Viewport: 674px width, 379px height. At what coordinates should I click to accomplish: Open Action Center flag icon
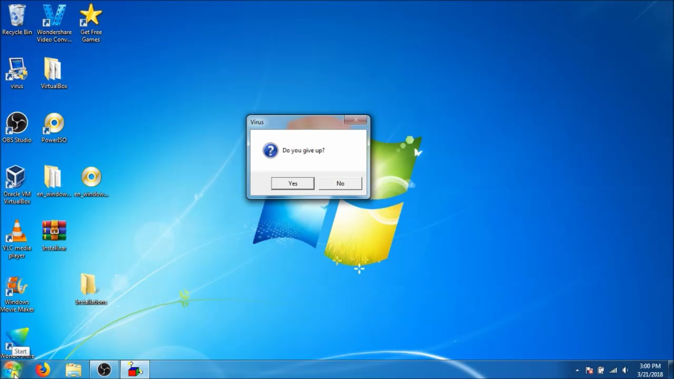[x=590, y=371]
